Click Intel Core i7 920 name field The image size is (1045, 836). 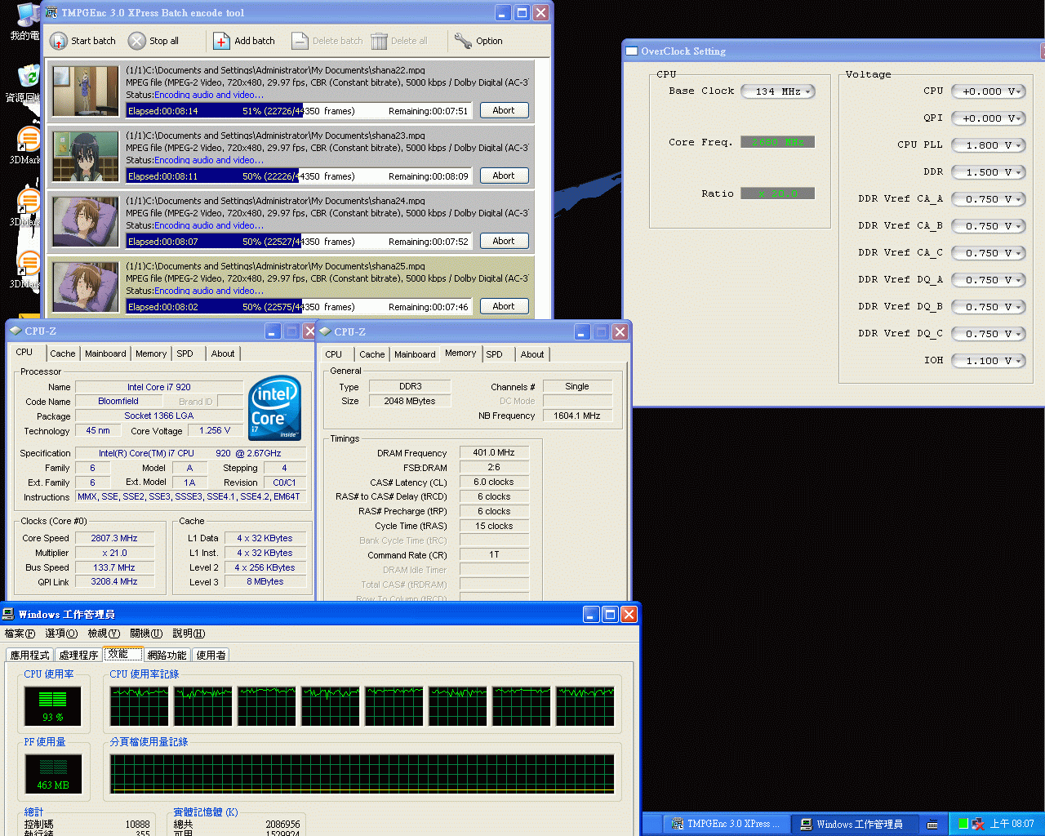tap(159, 387)
